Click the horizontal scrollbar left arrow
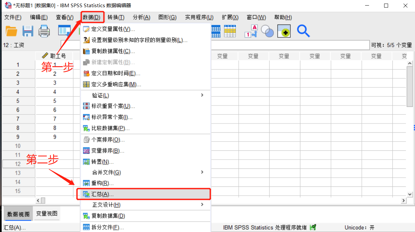The height and width of the screenshot is (232, 415). click(38, 201)
